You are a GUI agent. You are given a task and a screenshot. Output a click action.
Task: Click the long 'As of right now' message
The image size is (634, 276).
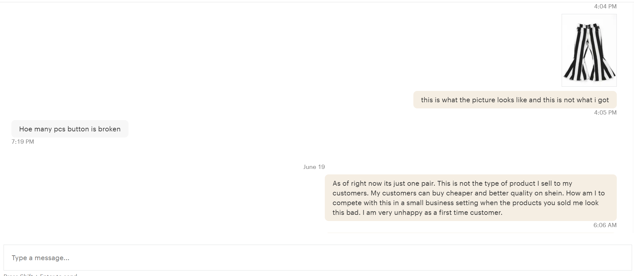(470, 198)
